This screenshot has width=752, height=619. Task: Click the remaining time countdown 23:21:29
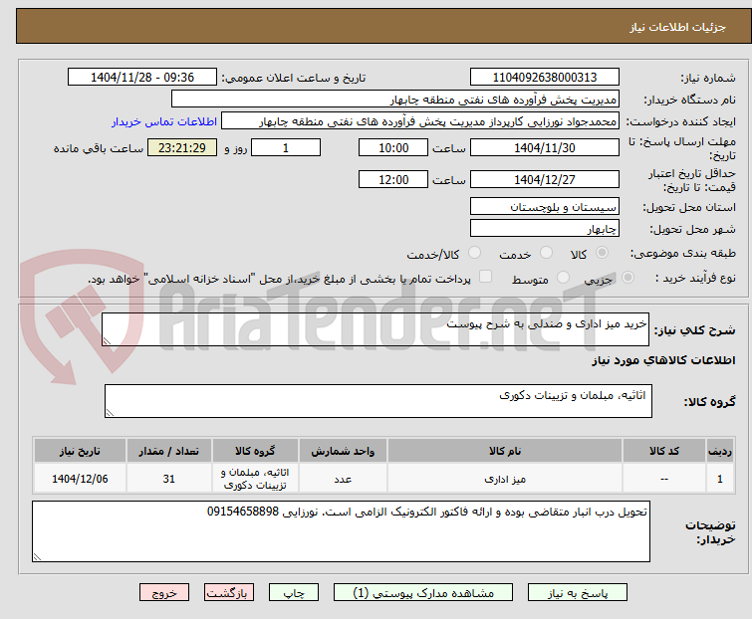(x=182, y=148)
